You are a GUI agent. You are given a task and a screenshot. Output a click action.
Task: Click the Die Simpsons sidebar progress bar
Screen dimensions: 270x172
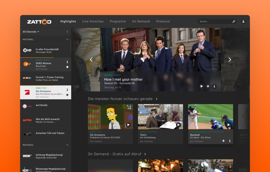(37, 85)
